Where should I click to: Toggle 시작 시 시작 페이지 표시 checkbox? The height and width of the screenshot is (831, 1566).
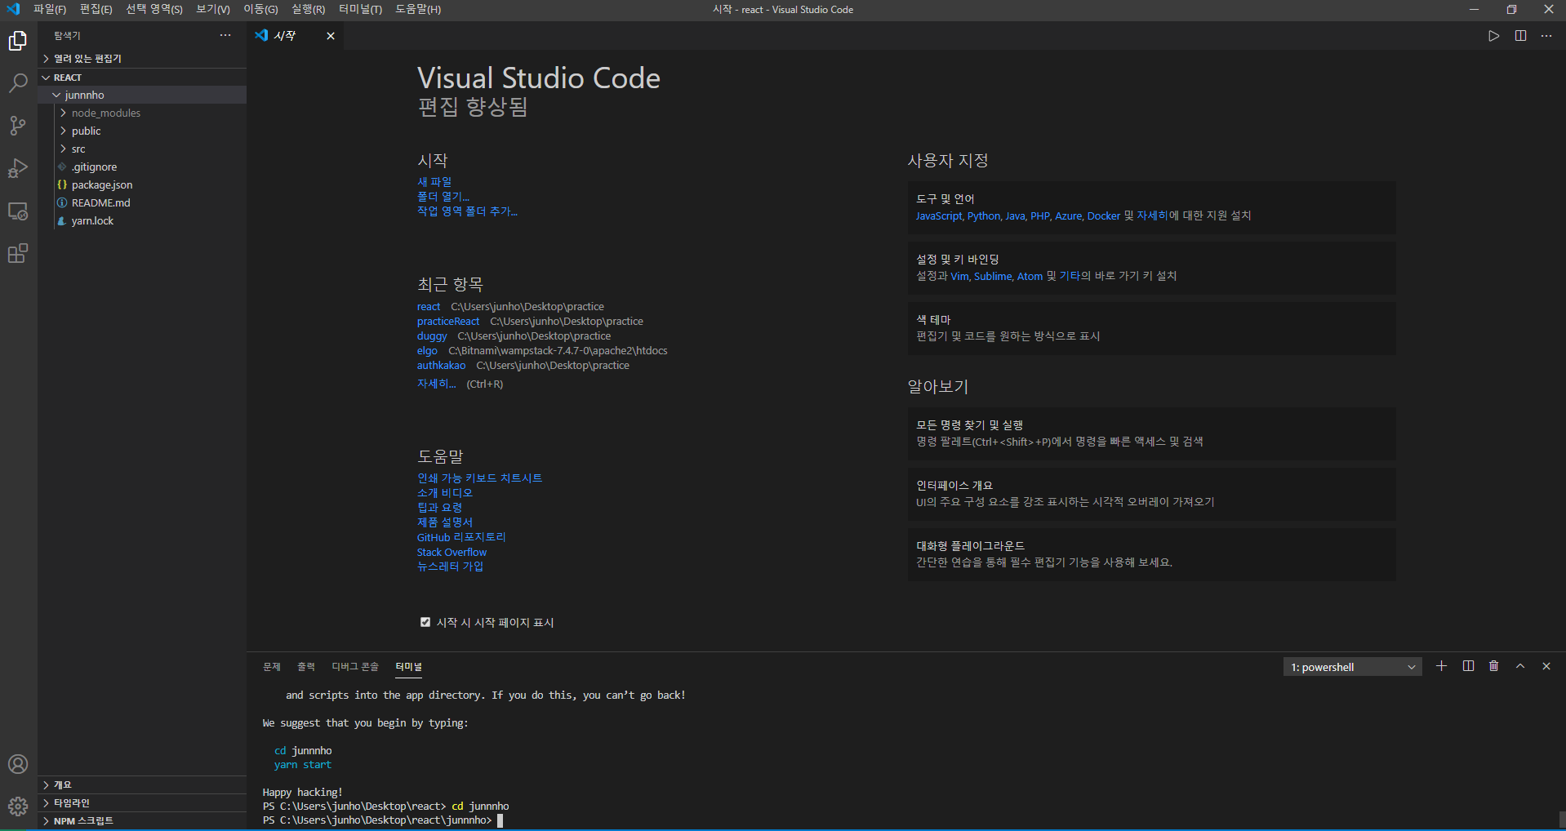click(x=425, y=622)
